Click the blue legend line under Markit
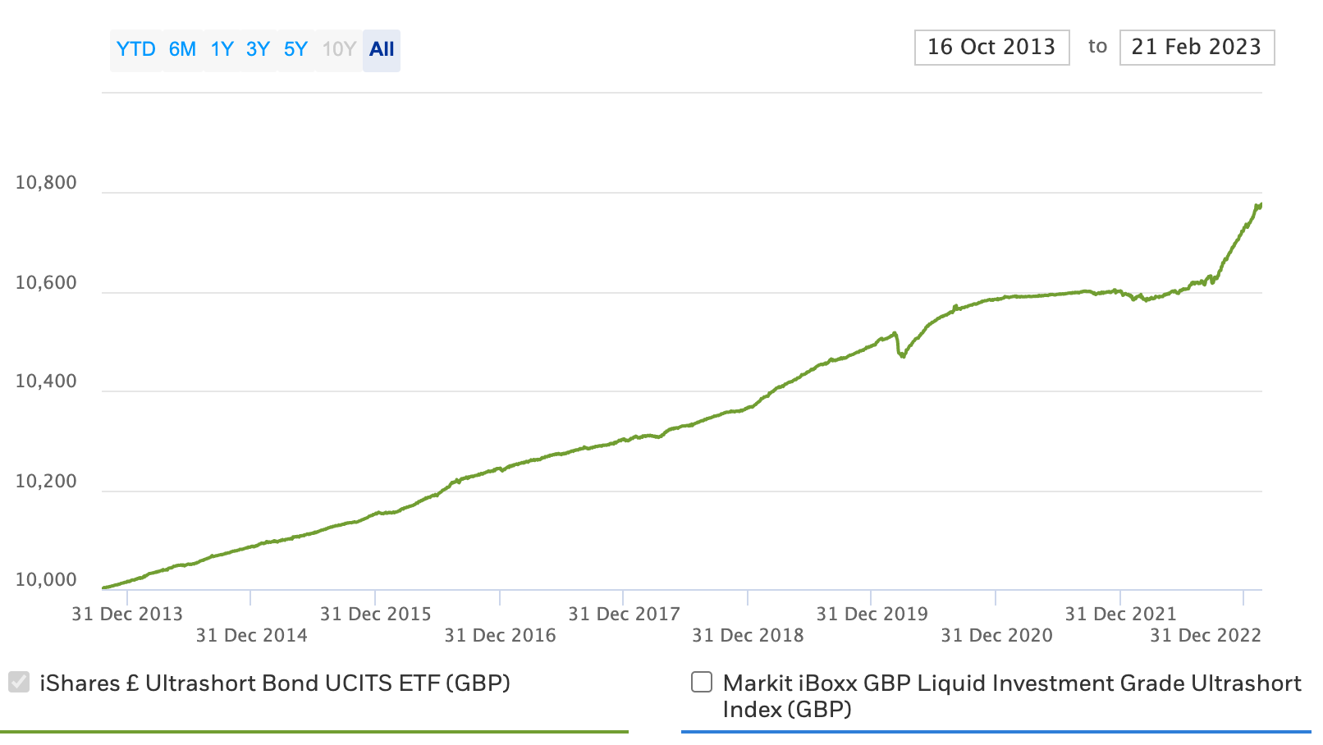This screenshot has height=745, width=1323. tap(996, 731)
